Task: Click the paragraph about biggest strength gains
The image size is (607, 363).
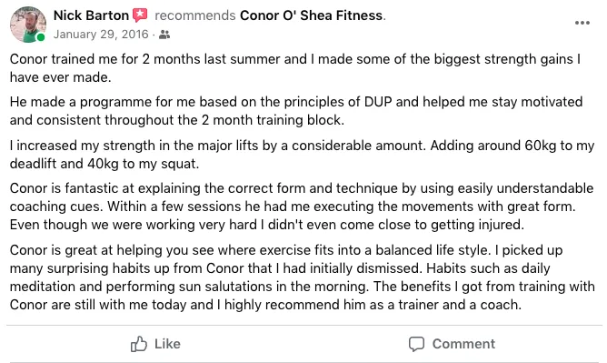Action: coord(295,68)
